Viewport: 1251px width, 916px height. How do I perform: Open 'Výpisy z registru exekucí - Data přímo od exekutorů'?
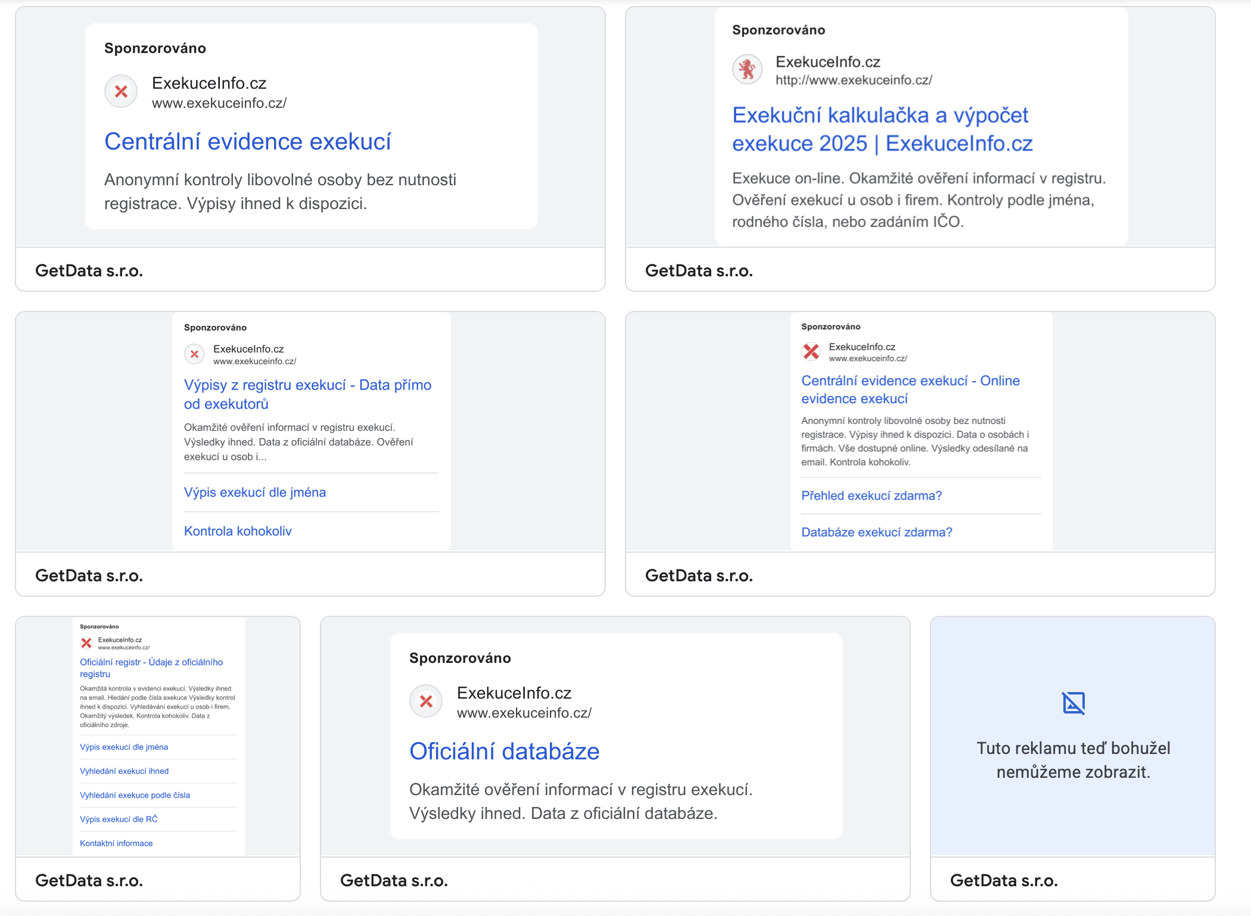click(307, 394)
